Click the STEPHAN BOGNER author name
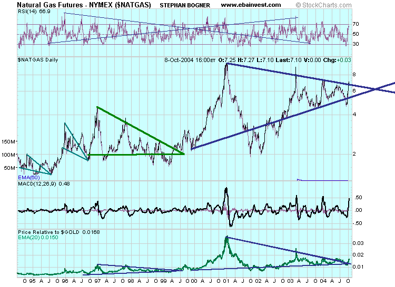 (x=185, y=5)
